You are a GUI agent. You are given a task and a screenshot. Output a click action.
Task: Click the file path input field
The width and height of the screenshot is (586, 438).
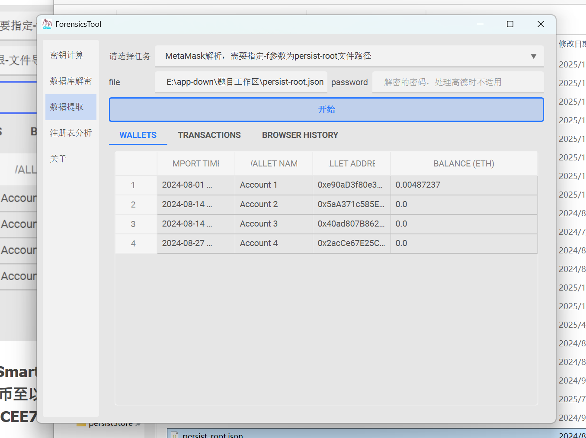(241, 82)
